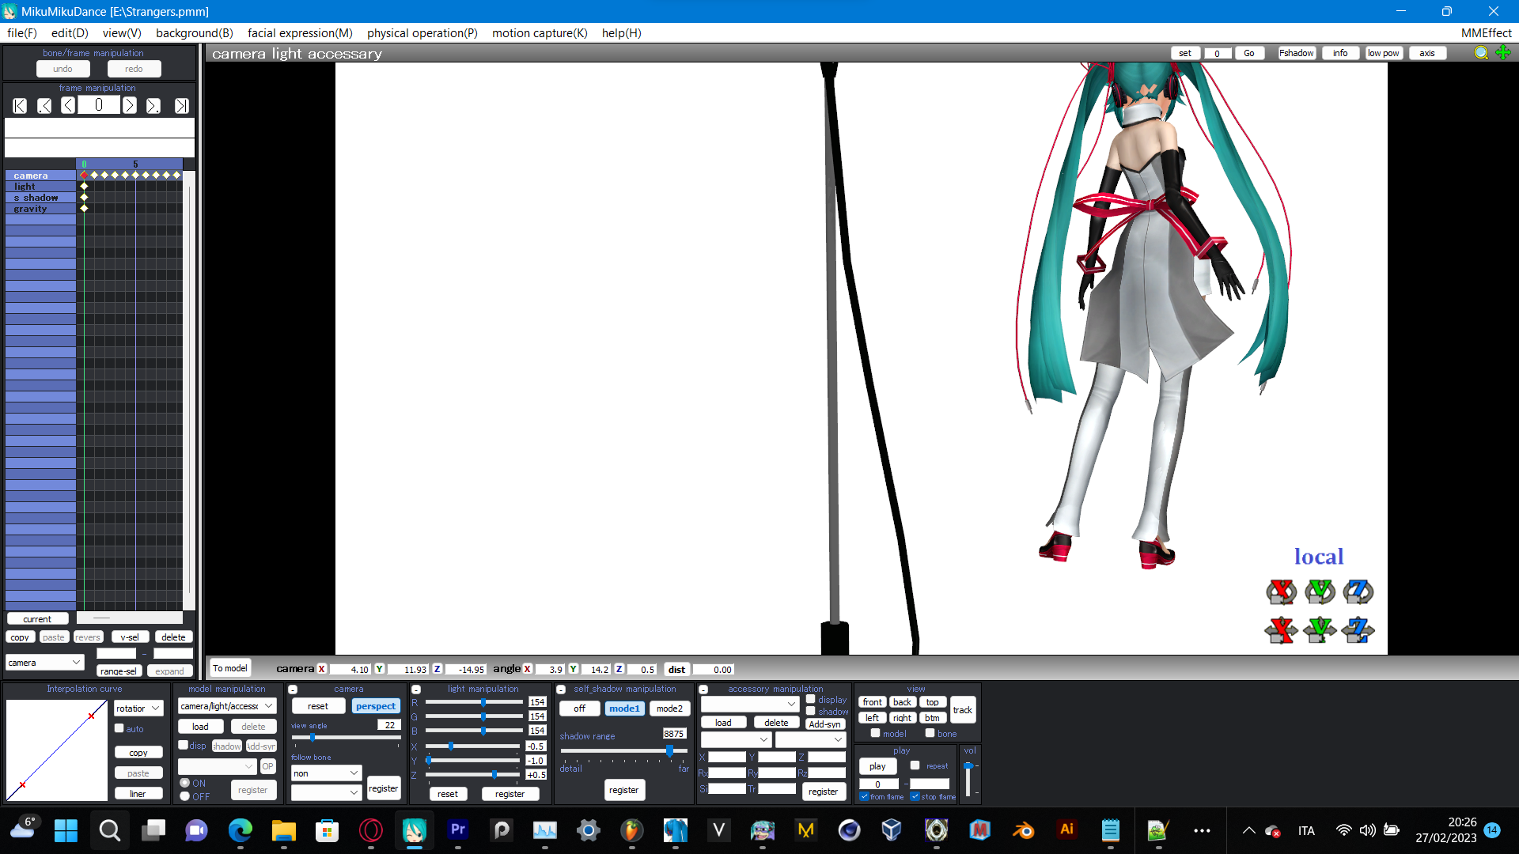Enable the repeat playback checkbox
1519x854 pixels.
[915, 765]
